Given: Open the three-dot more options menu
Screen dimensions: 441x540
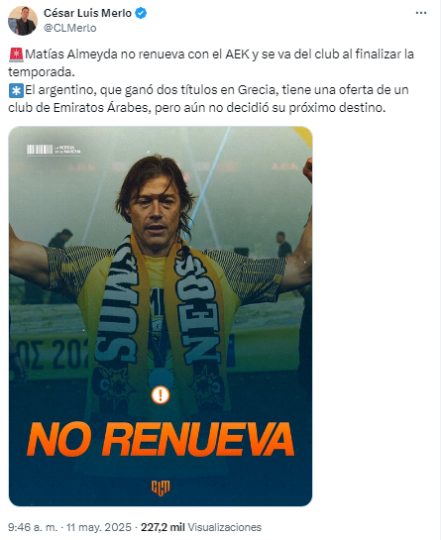Looking at the screenshot, I should coord(421,13).
